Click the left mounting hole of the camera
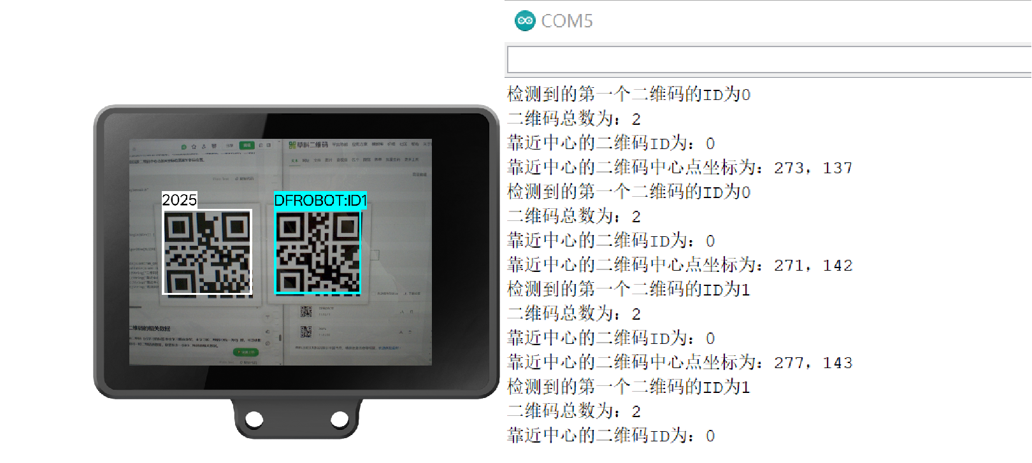1032x463 pixels. pyautogui.click(x=254, y=420)
